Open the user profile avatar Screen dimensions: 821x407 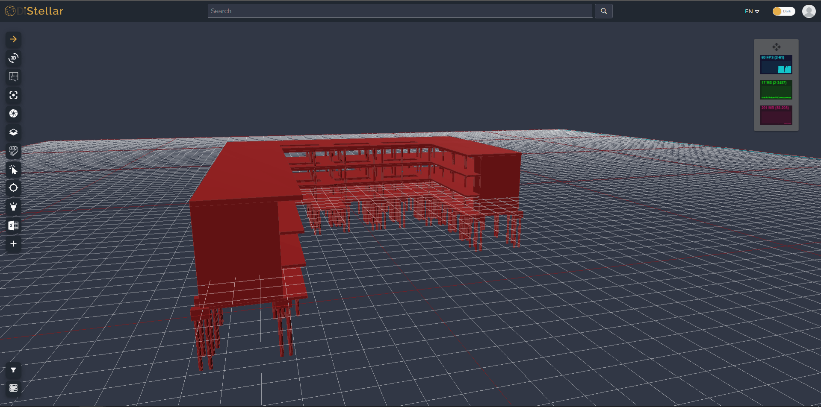pyautogui.click(x=809, y=11)
